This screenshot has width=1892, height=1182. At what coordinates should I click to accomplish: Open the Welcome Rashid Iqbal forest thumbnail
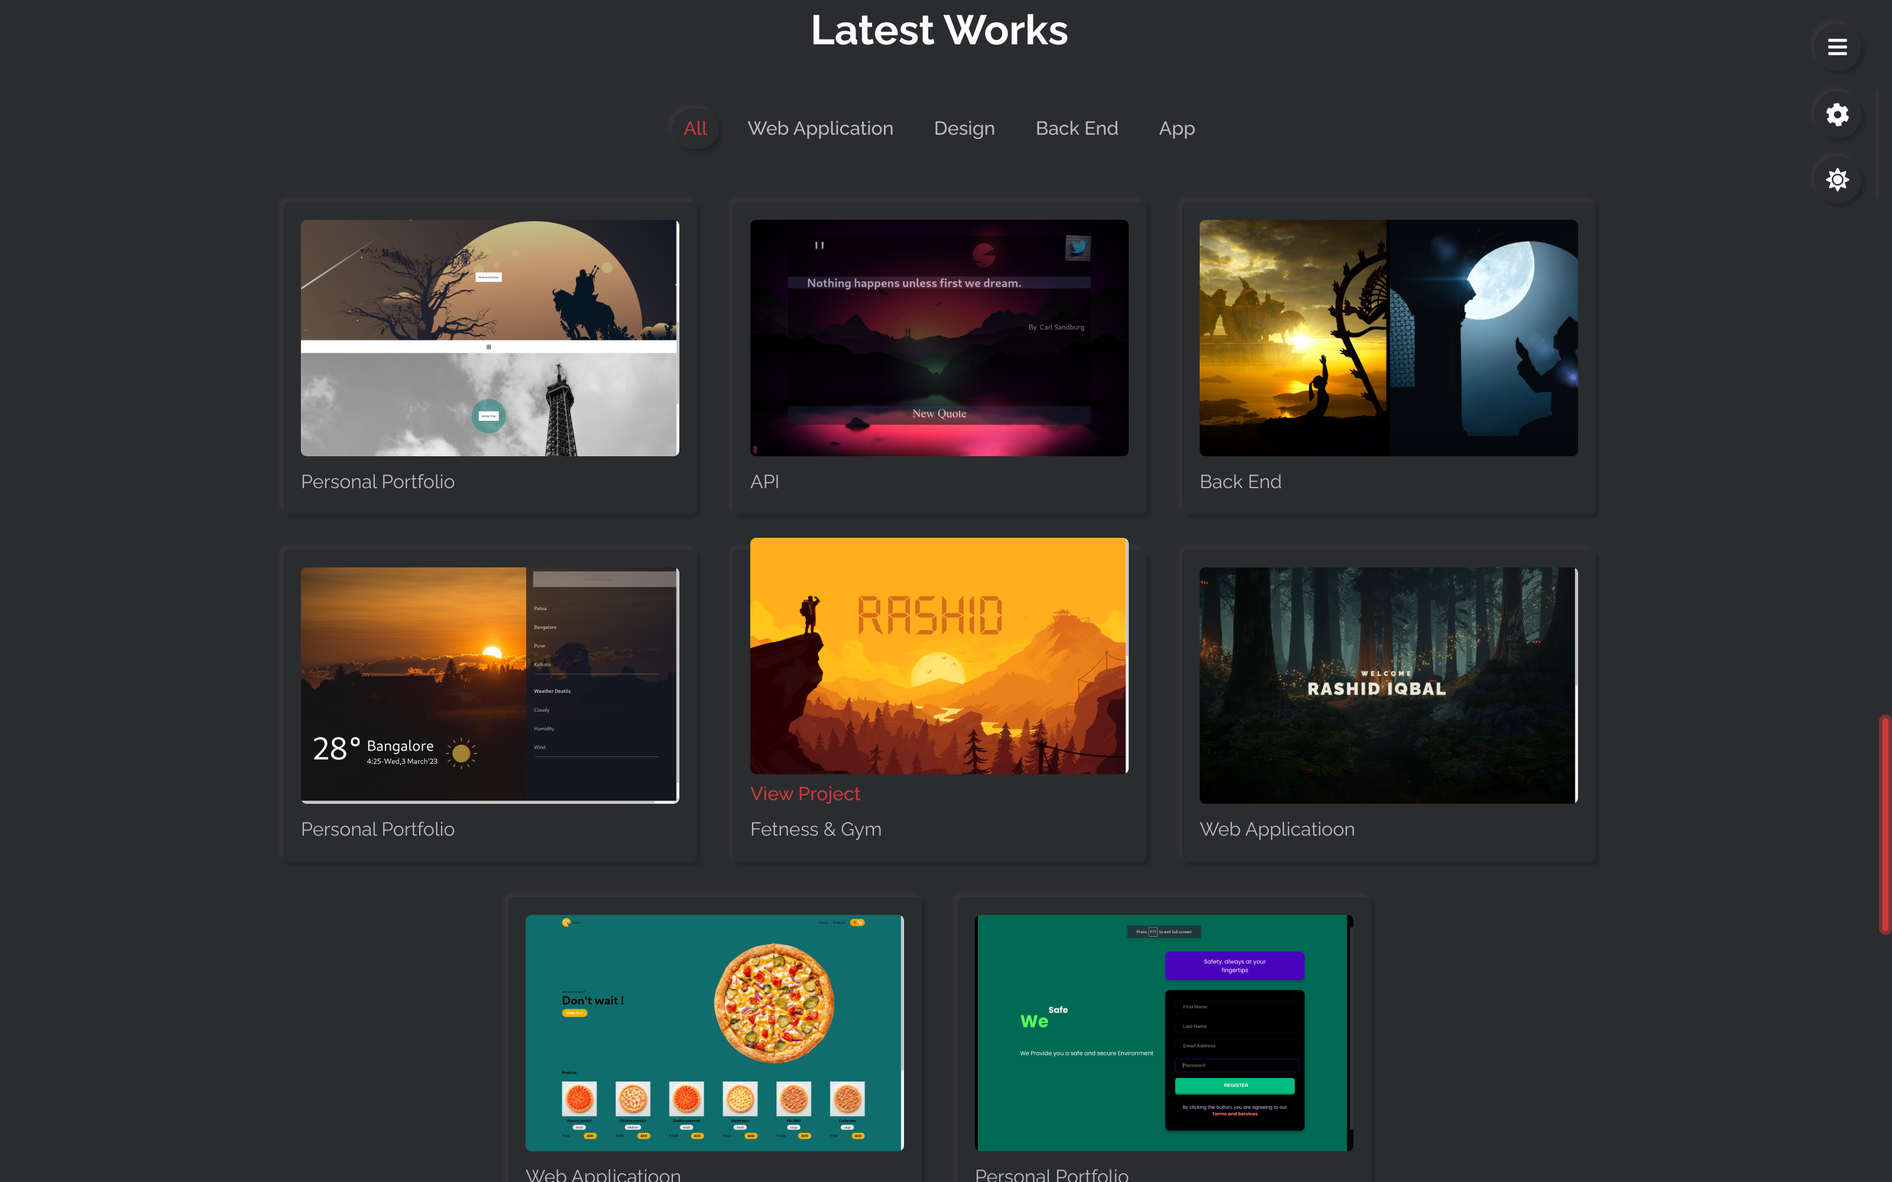pos(1388,686)
